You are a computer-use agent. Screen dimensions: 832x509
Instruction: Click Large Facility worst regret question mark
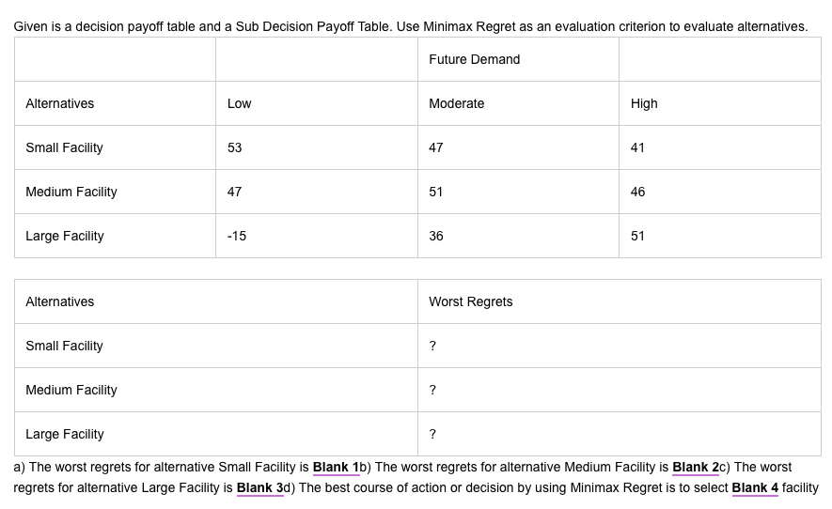tap(620, 434)
